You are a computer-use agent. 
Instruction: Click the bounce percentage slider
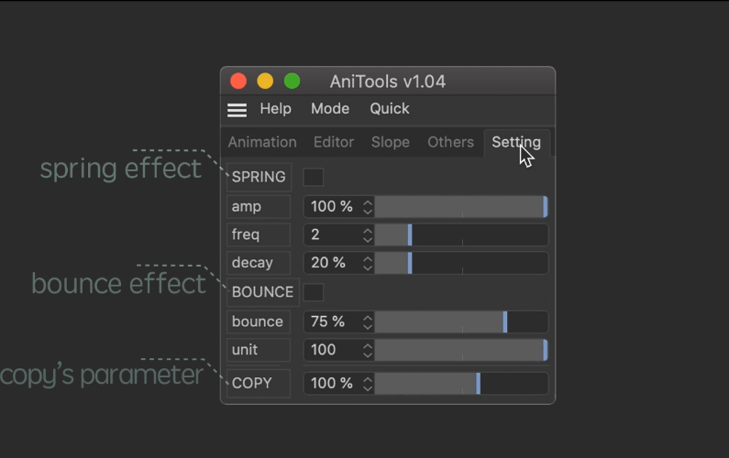click(461, 322)
